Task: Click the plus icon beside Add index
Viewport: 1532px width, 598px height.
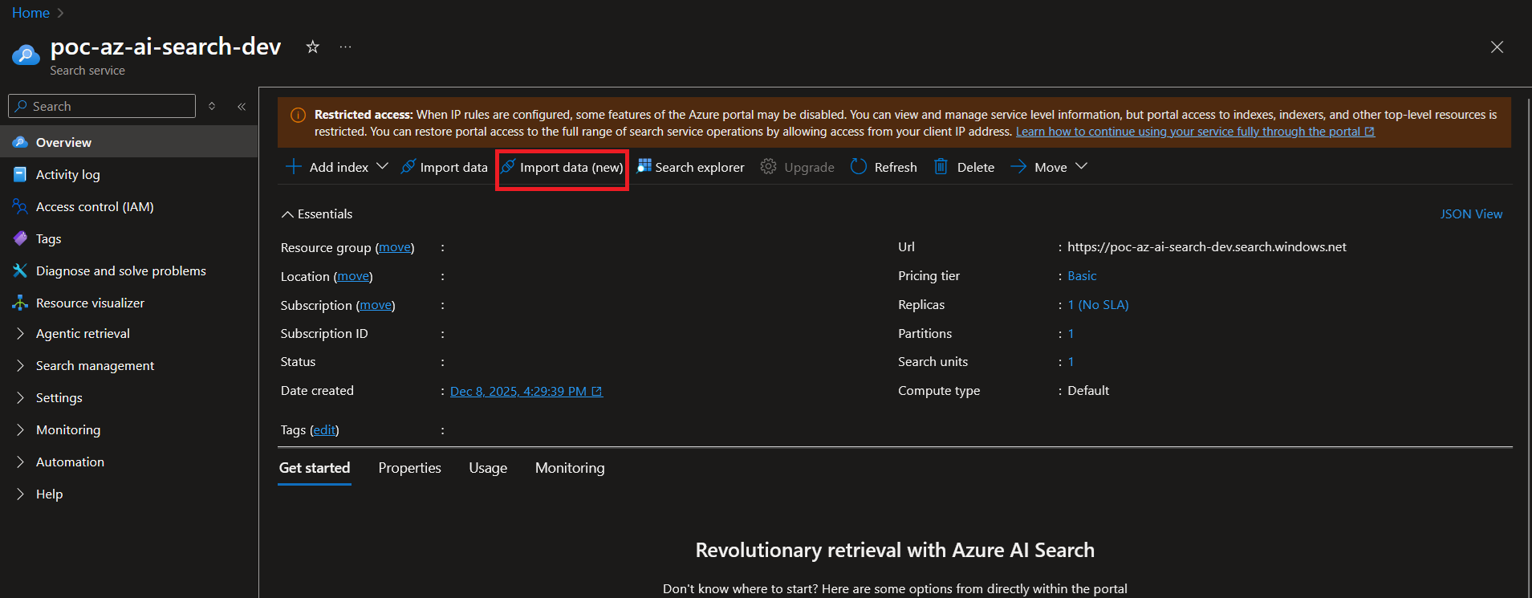Action: 294,167
